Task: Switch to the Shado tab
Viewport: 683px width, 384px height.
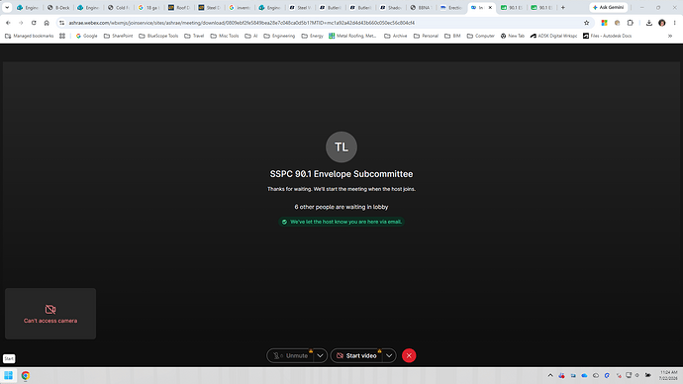Action: [391, 7]
